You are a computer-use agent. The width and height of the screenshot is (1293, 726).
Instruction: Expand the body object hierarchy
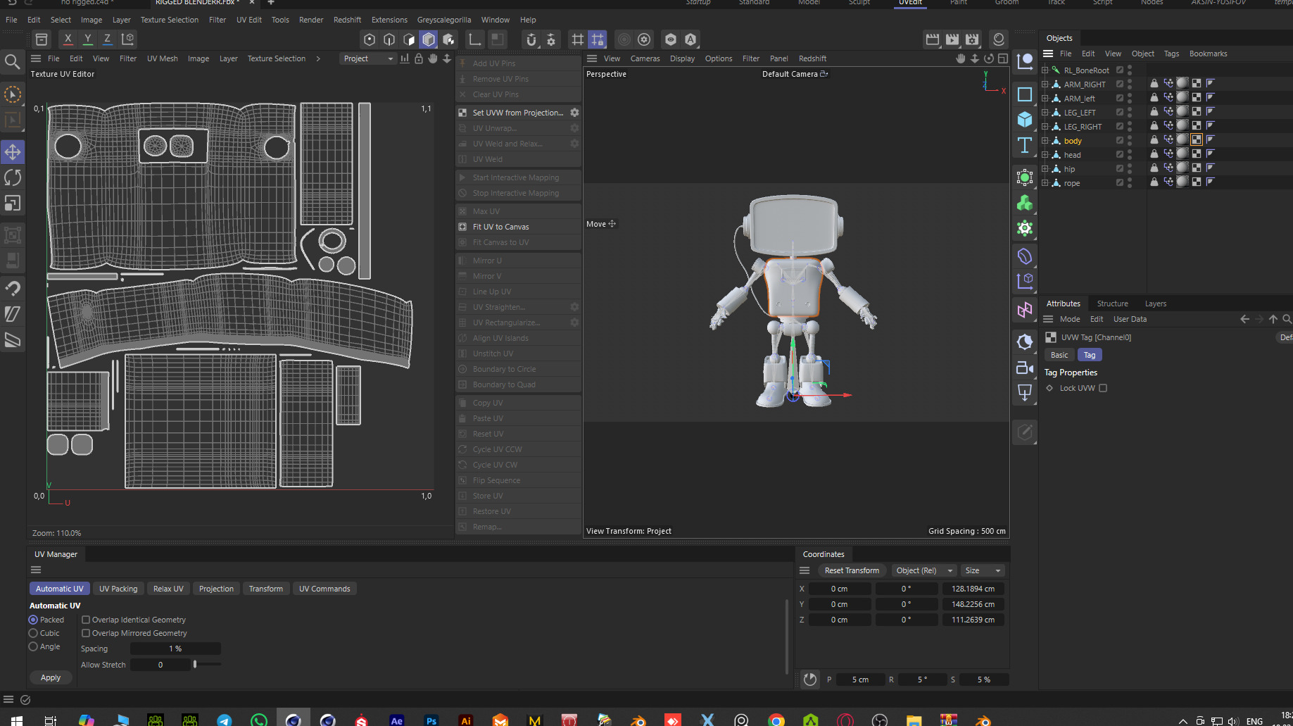click(x=1045, y=140)
